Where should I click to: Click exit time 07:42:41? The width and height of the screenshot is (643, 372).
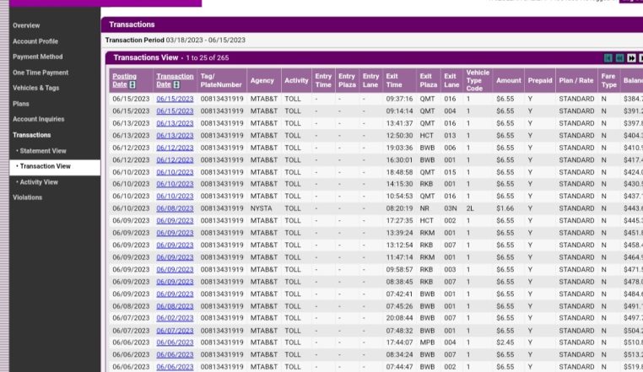point(399,294)
